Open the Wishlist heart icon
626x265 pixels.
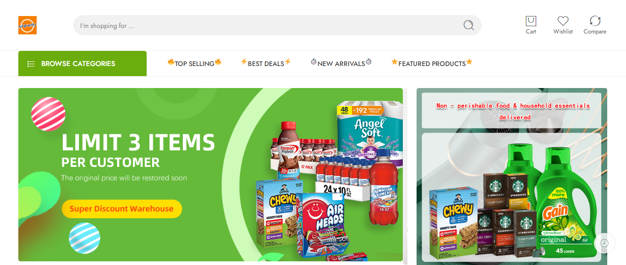[x=563, y=21]
